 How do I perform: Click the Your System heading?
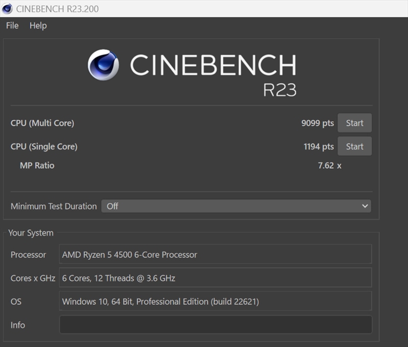click(x=31, y=233)
